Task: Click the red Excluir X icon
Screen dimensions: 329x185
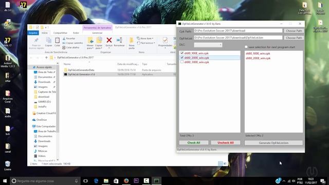Action: click(109, 40)
